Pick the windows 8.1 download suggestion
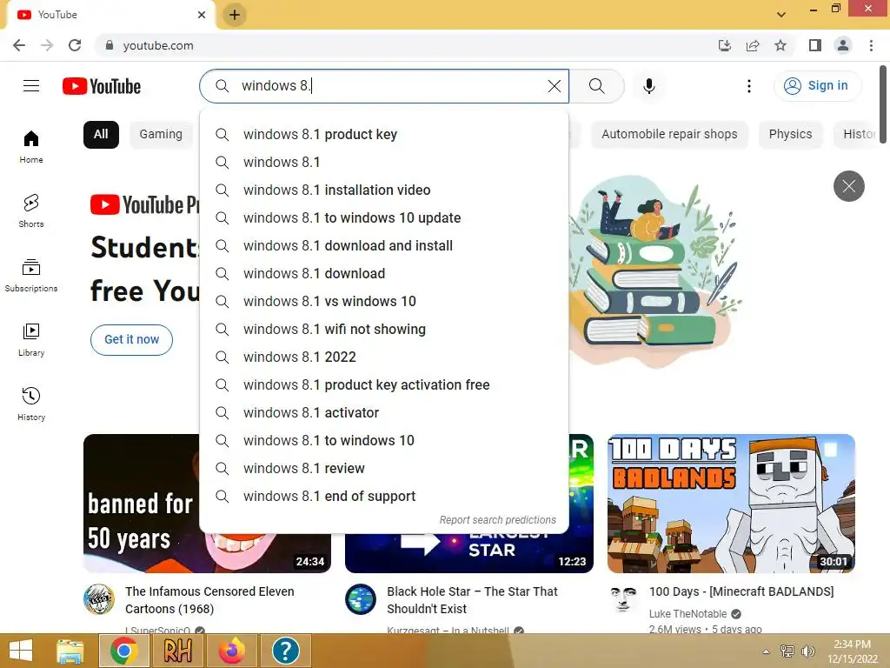The height and width of the screenshot is (668, 890). (x=384, y=274)
